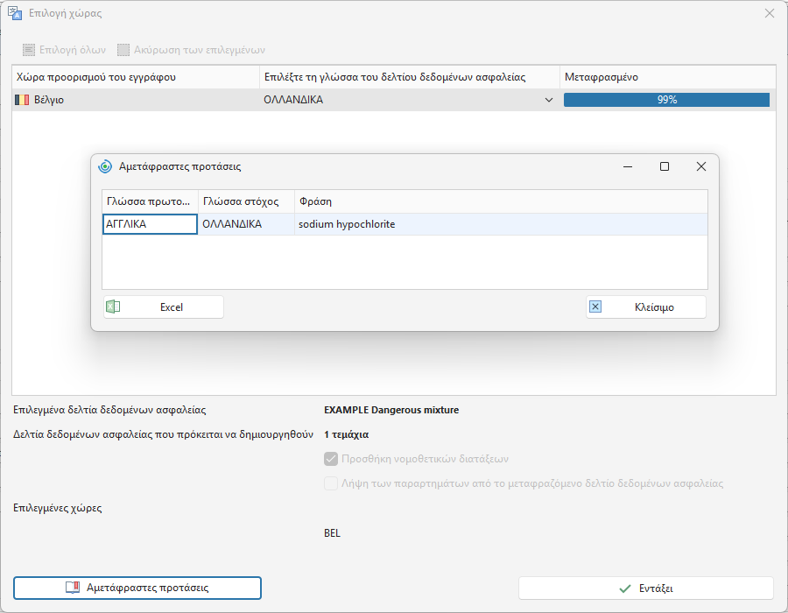The height and width of the screenshot is (613, 788).
Task: Click the Φράση column header
Action: point(501,201)
